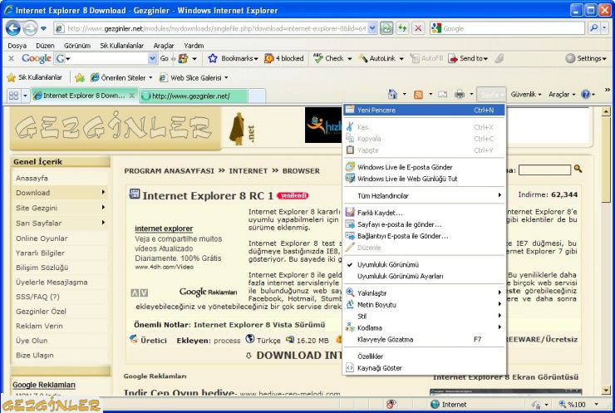Select Farklı Kaydet... menu item
The image size is (615, 413).
click(424, 213)
